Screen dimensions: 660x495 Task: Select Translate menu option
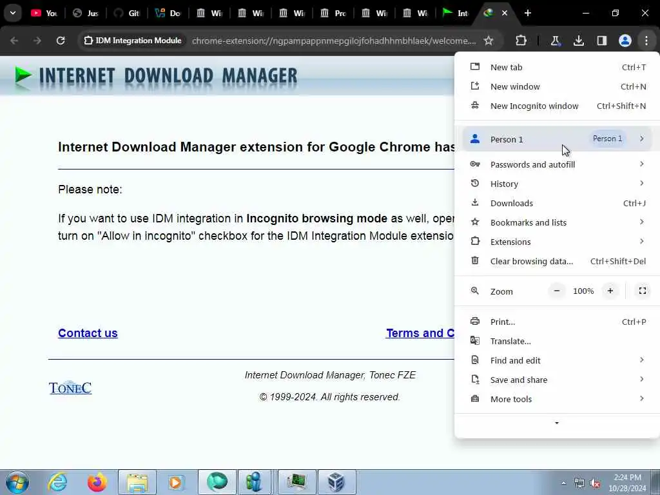[x=558, y=342]
